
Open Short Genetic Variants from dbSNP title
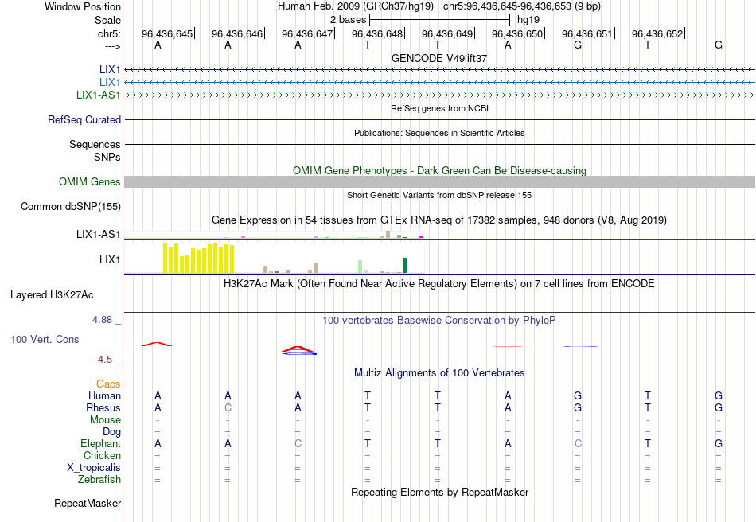click(439, 195)
